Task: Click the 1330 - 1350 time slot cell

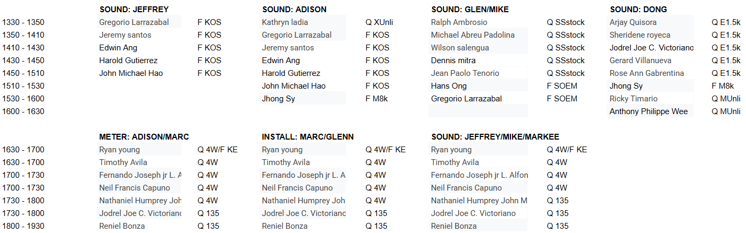Action: [x=23, y=22]
